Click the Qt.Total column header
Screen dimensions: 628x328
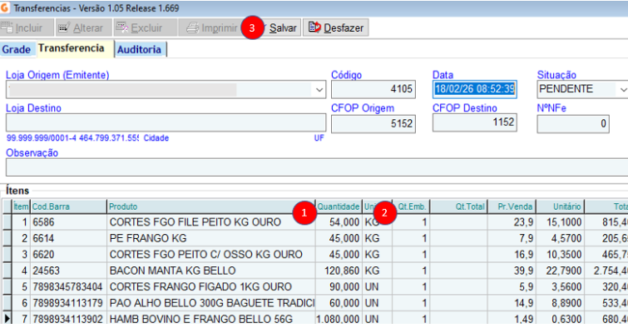[x=458, y=206]
